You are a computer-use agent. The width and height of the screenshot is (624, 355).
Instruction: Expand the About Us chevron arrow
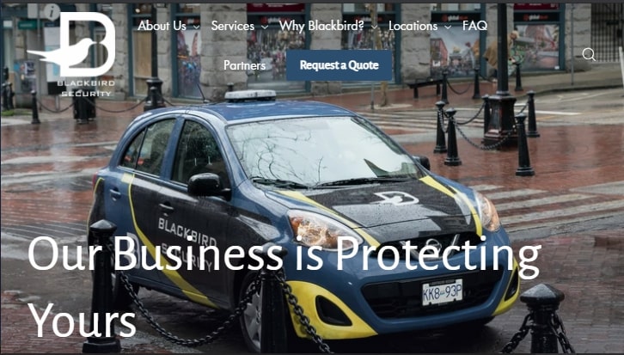pyautogui.click(x=196, y=27)
